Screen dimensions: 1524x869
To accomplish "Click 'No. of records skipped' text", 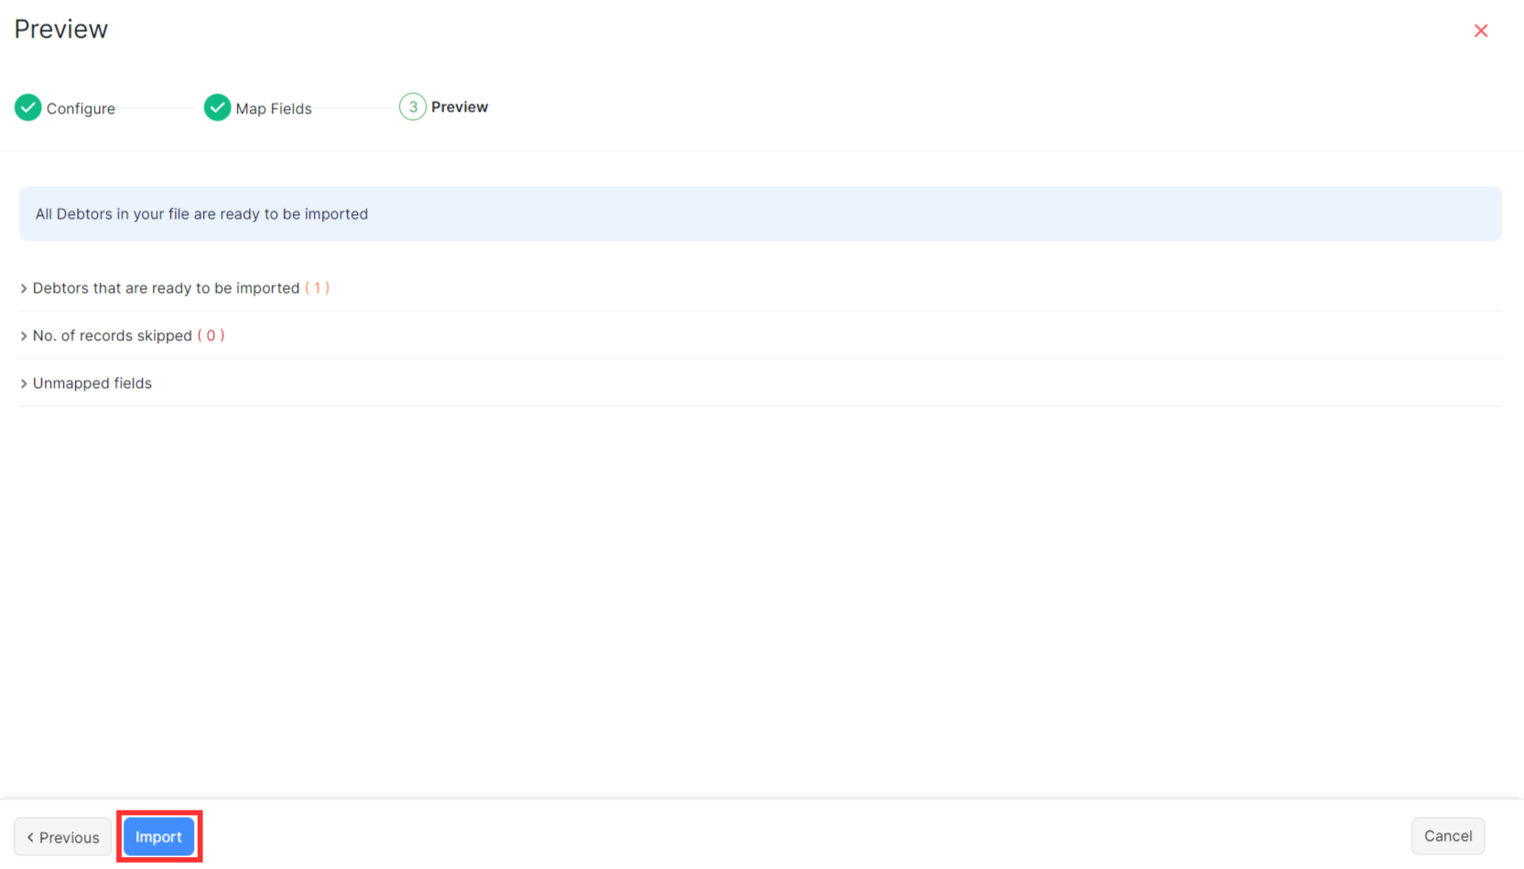I will [113, 336].
